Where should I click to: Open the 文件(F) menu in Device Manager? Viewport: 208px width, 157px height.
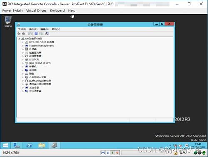(x=22, y=29)
